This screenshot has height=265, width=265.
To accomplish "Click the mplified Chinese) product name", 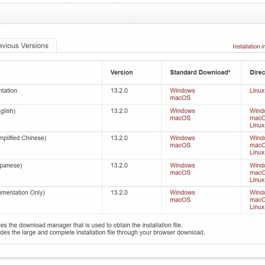I will [23, 138].
